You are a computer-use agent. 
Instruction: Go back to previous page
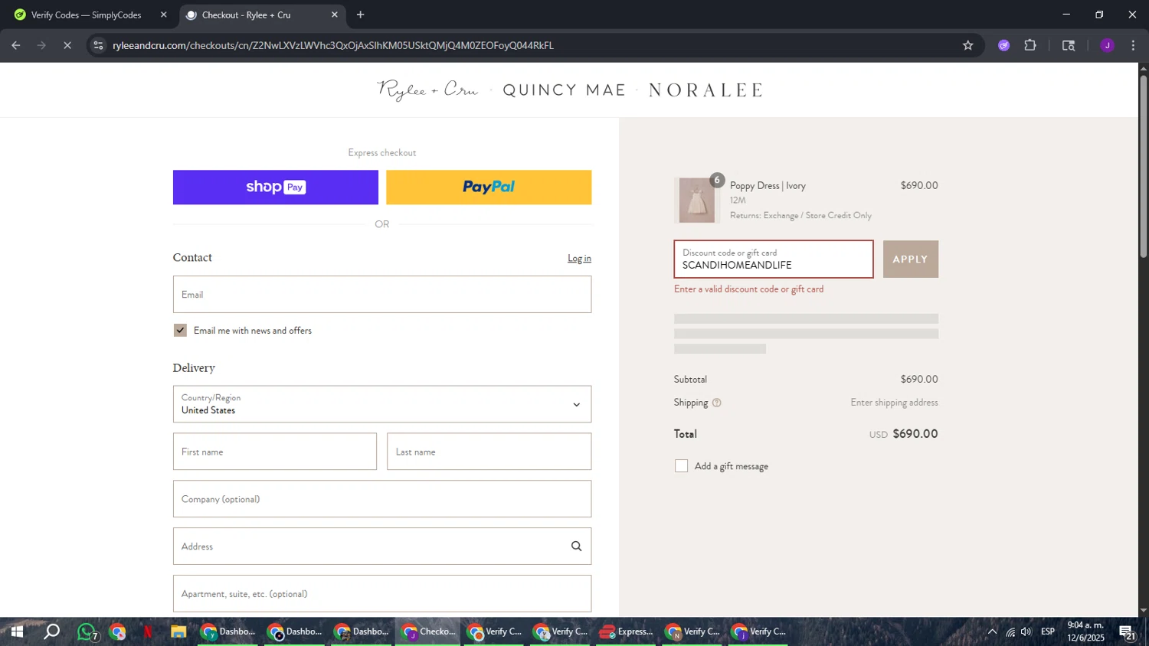16,45
